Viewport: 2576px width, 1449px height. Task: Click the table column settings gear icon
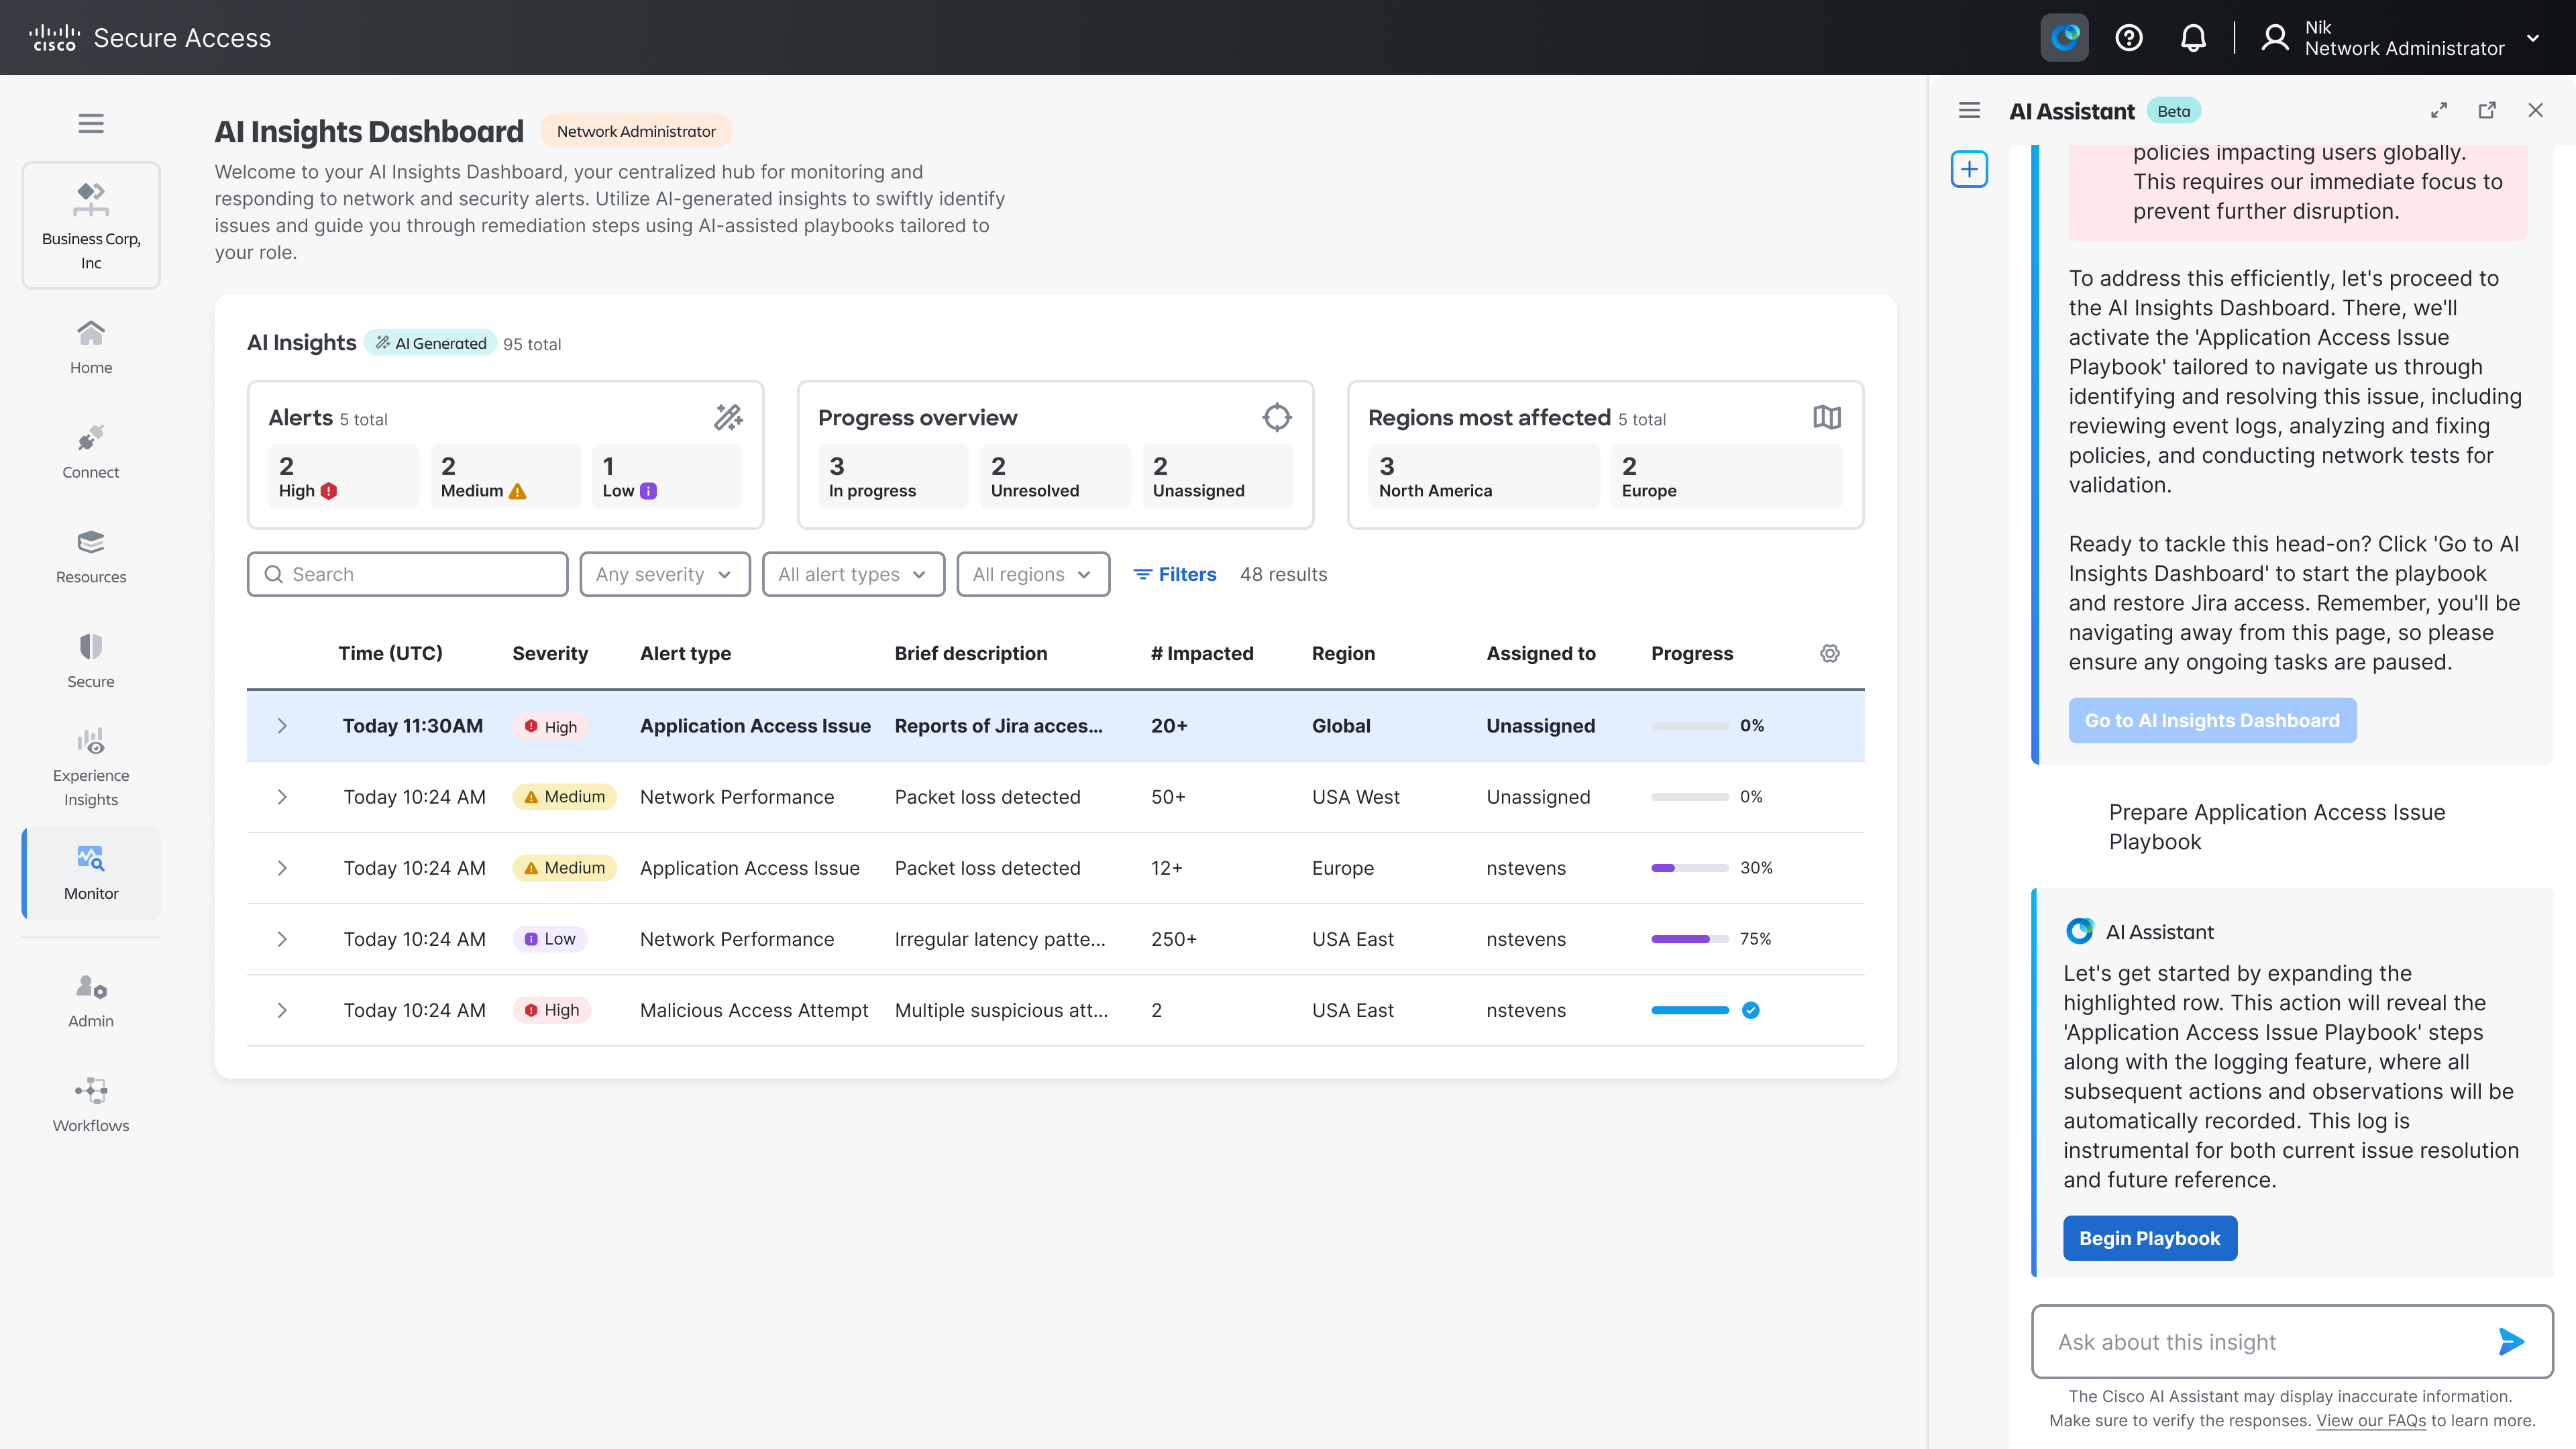pos(1829,653)
